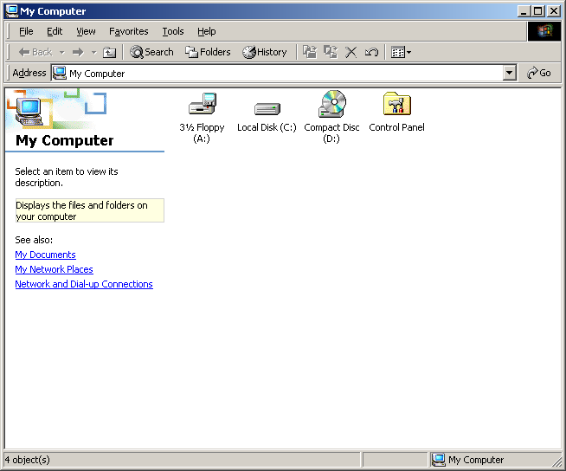The image size is (566, 471).
Task: Click in the Address field
Action: [x=277, y=74]
